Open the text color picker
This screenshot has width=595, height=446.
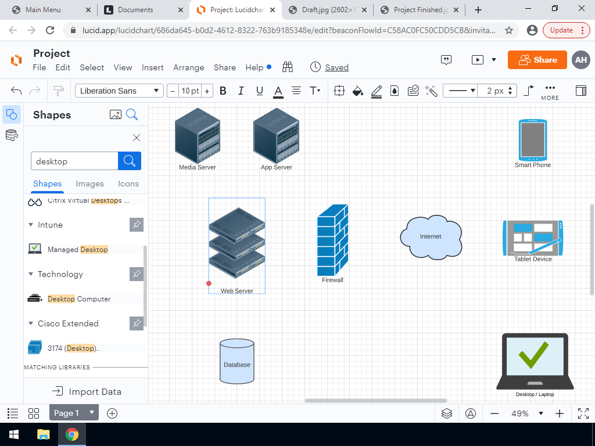[x=278, y=91]
